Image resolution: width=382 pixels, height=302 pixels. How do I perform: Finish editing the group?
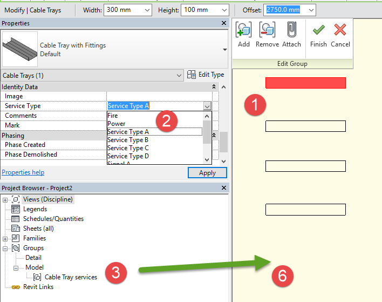318,35
